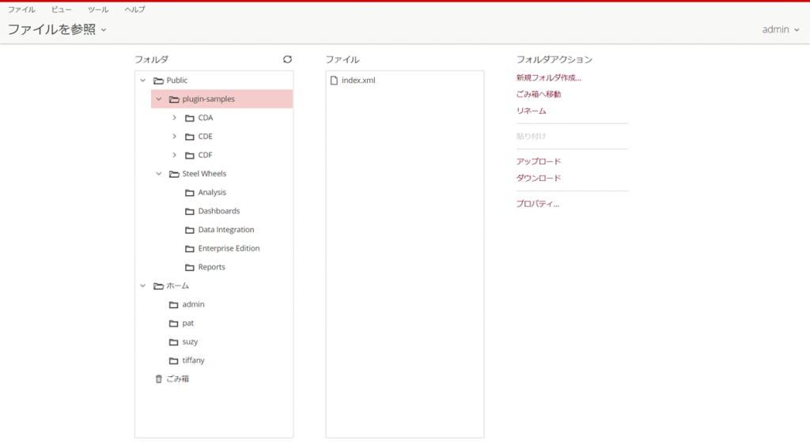
Task: Click the Analysis folder icon
Action: [190, 193]
